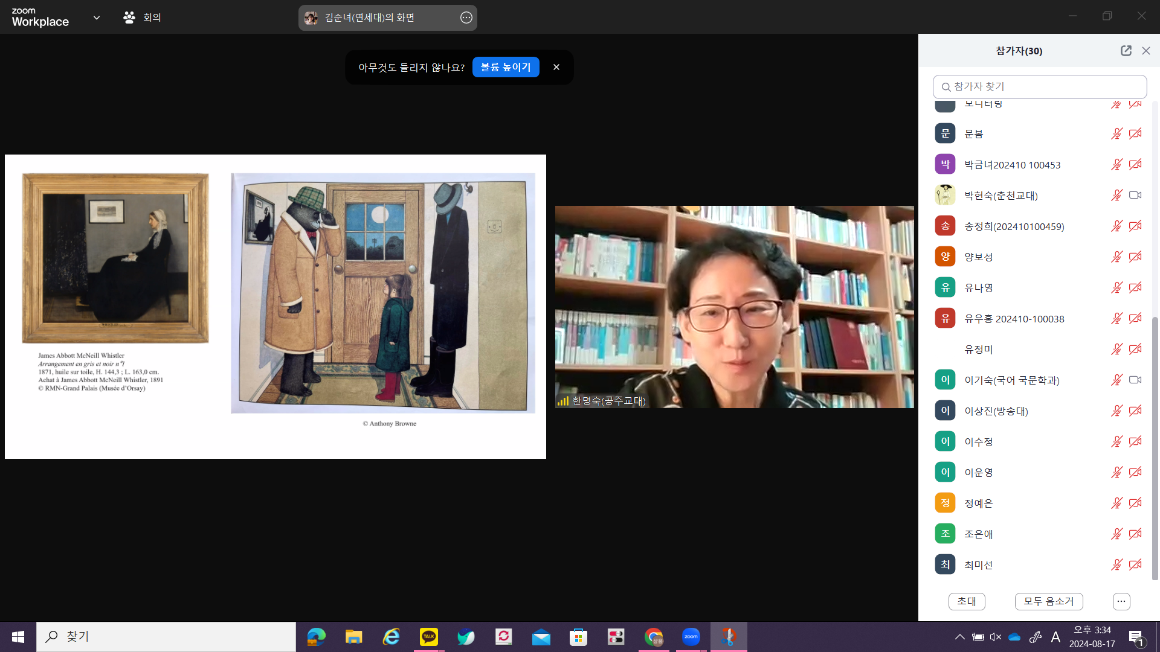
Task: Dismiss the 아무것도 들리지 않나요 notification
Action: click(x=556, y=67)
